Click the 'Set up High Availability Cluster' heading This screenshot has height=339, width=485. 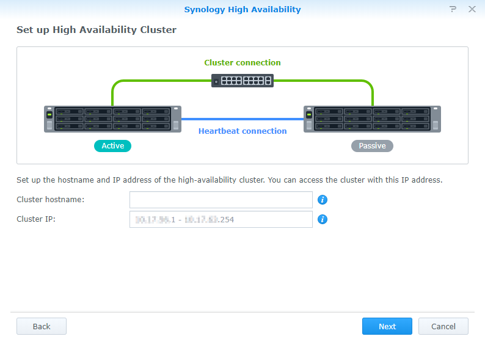pos(97,30)
